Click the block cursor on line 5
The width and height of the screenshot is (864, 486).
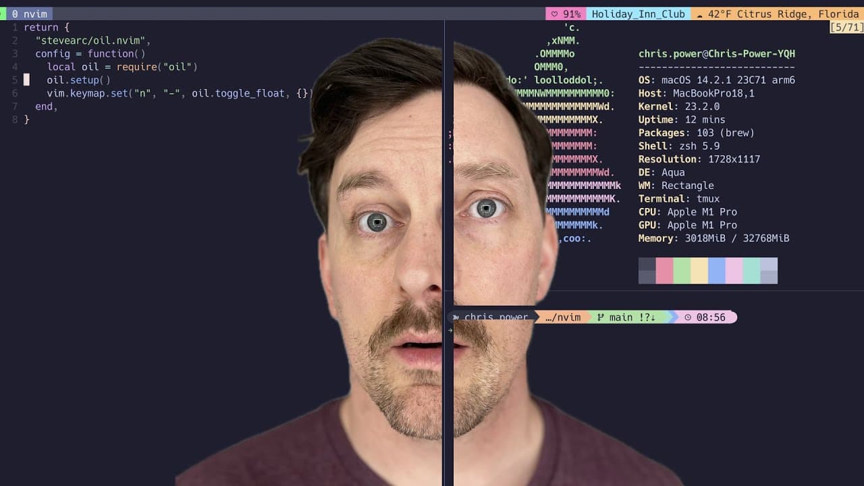click(x=27, y=80)
